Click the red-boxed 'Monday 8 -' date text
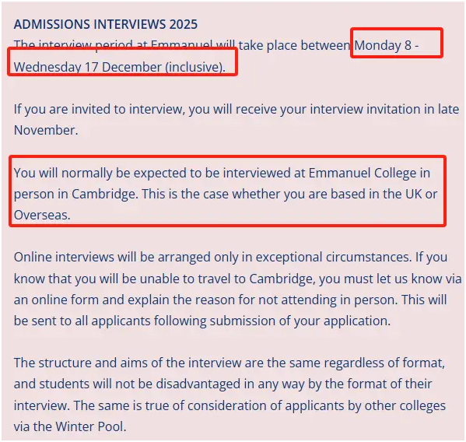466x442 pixels. pyautogui.click(x=387, y=45)
